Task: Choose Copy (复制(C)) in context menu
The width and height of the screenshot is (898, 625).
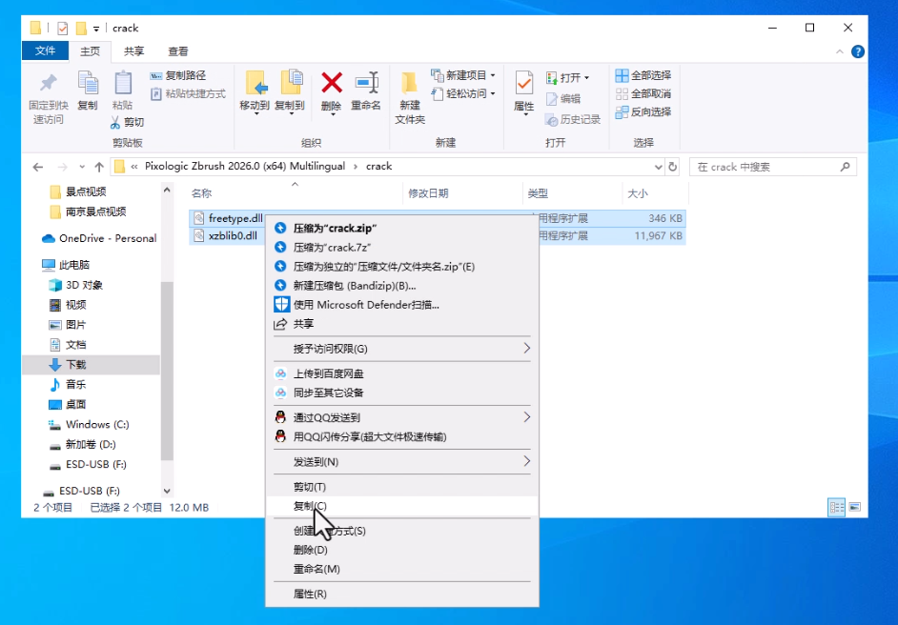Action: click(x=402, y=506)
